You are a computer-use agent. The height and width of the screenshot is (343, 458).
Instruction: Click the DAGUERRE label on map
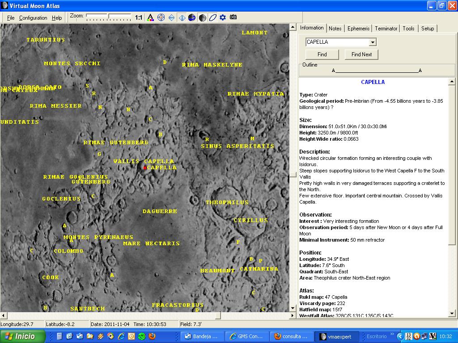click(x=160, y=211)
